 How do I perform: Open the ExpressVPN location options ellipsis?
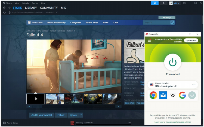[194, 85]
